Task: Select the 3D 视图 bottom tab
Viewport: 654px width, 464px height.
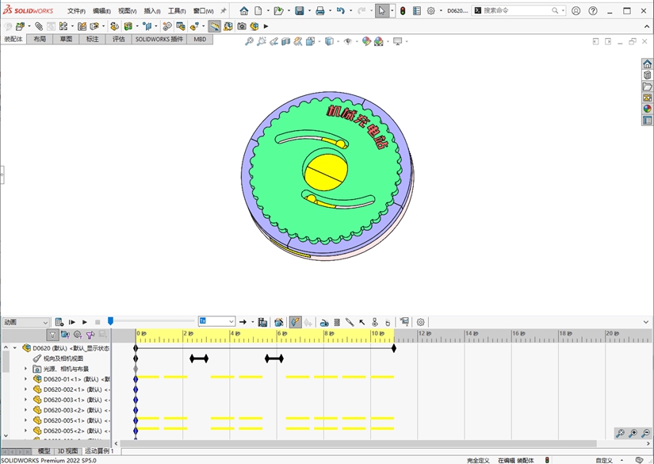Action: click(67, 451)
